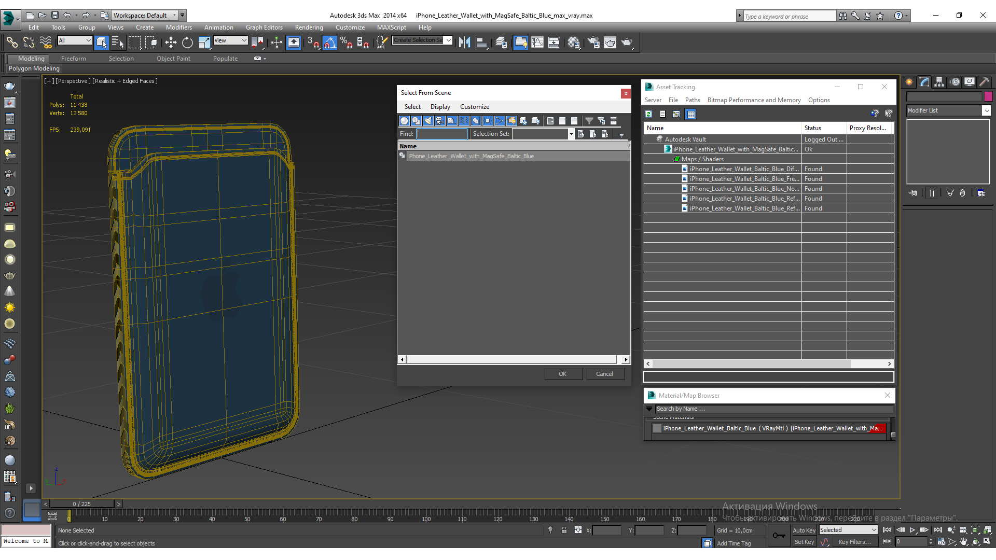Toggle Display Cameras filter in Select From Scene
The height and width of the screenshot is (560, 996).
tap(440, 121)
